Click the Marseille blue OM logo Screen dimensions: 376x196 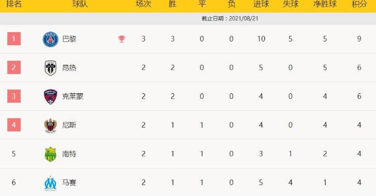pos(50,183)
